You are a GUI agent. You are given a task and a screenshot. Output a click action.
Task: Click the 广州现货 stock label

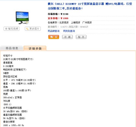pos(87,23)
